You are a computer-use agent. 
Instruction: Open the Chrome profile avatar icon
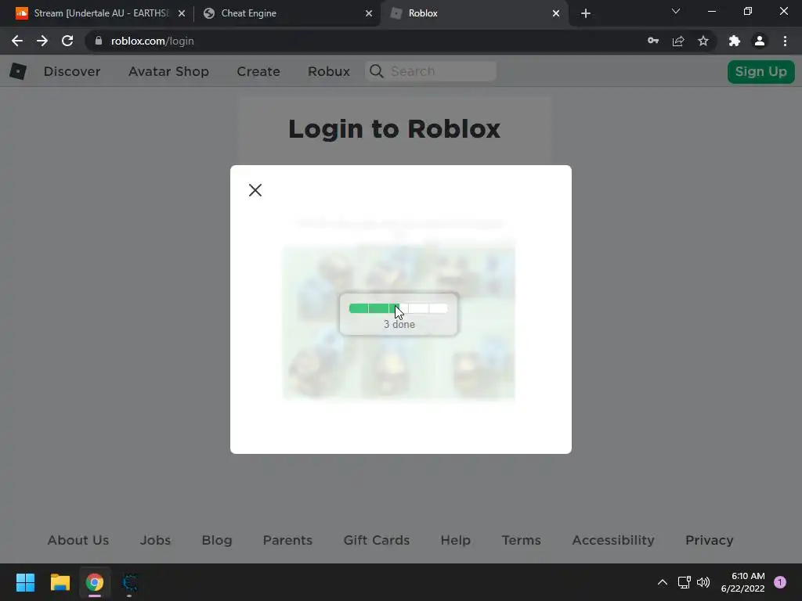tap(760, 41)
